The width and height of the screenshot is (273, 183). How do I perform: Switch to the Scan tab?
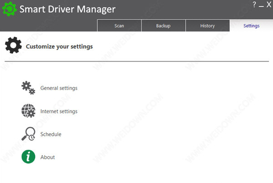pos(119,26)
